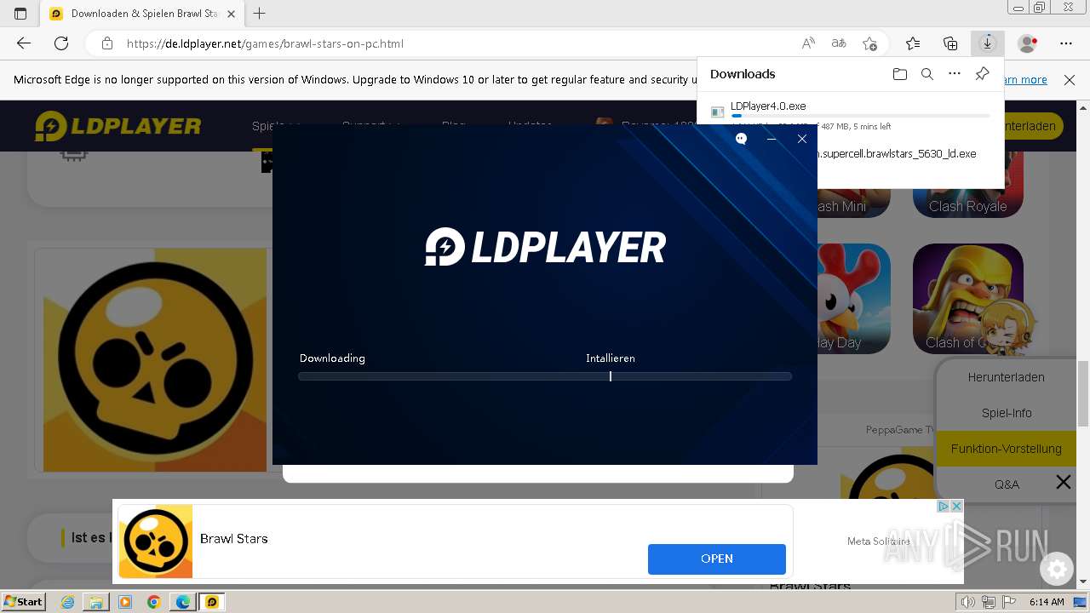Click the installer progress bar

(545, 376)
